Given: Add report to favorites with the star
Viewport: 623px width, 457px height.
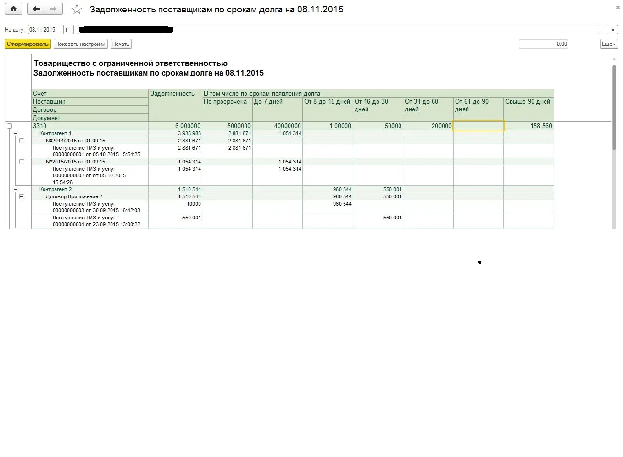Looking at the screenshot, I should point(77,10).
